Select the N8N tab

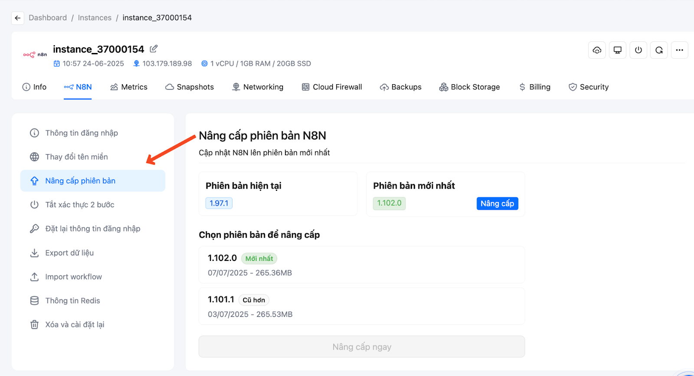78,87
